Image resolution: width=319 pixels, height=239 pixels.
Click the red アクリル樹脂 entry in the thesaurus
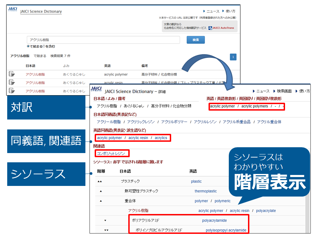pyautogui.click(x=138, y=211)
